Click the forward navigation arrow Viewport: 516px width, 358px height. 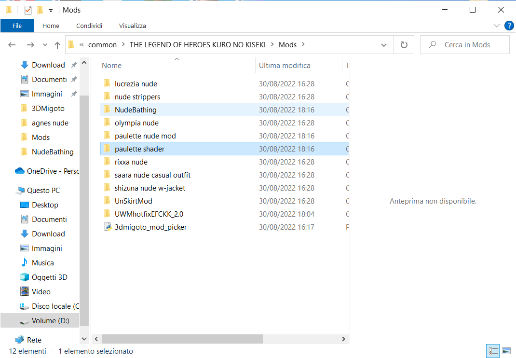[x=30, y=45]
